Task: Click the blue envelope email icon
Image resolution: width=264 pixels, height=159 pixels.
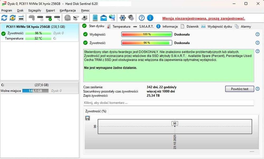Action: tap(103, 18)
